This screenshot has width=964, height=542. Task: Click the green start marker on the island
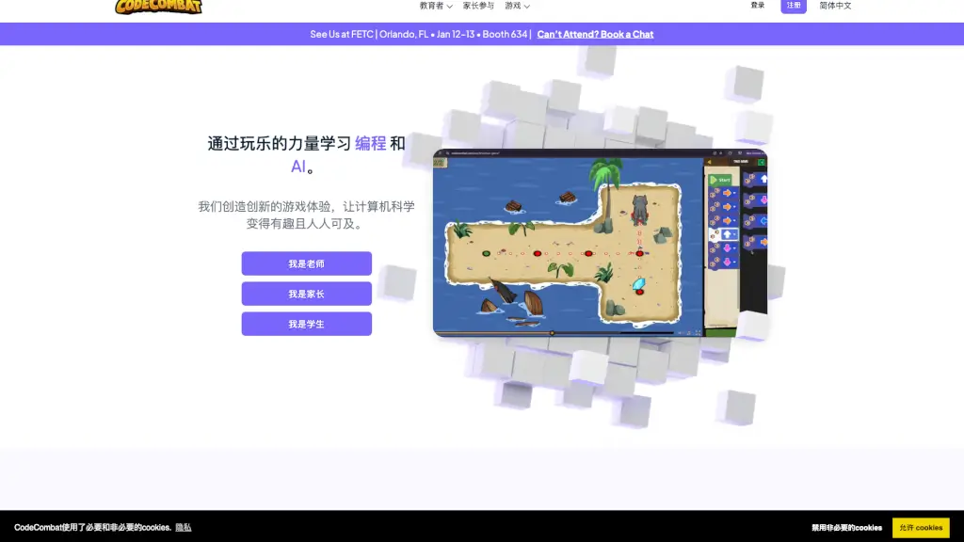[x=487, y=253]
